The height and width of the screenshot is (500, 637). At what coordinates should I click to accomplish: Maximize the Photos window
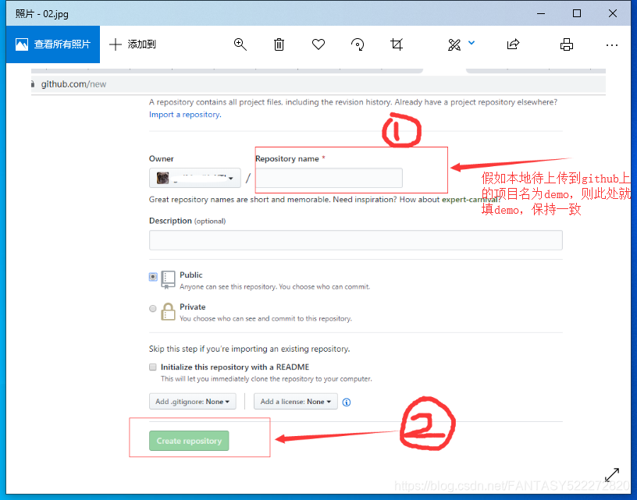[576, 13]
